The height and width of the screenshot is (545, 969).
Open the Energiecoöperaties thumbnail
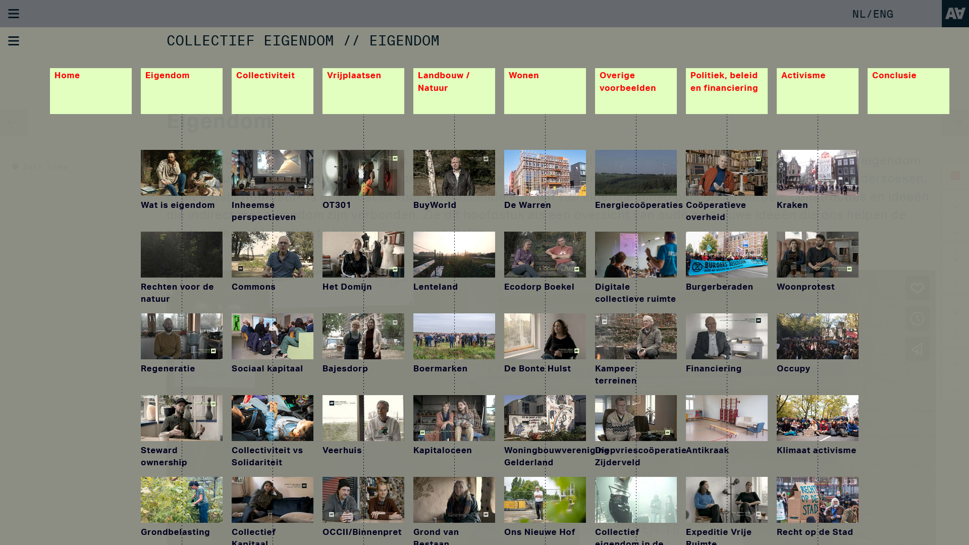(x=636, y=173)
